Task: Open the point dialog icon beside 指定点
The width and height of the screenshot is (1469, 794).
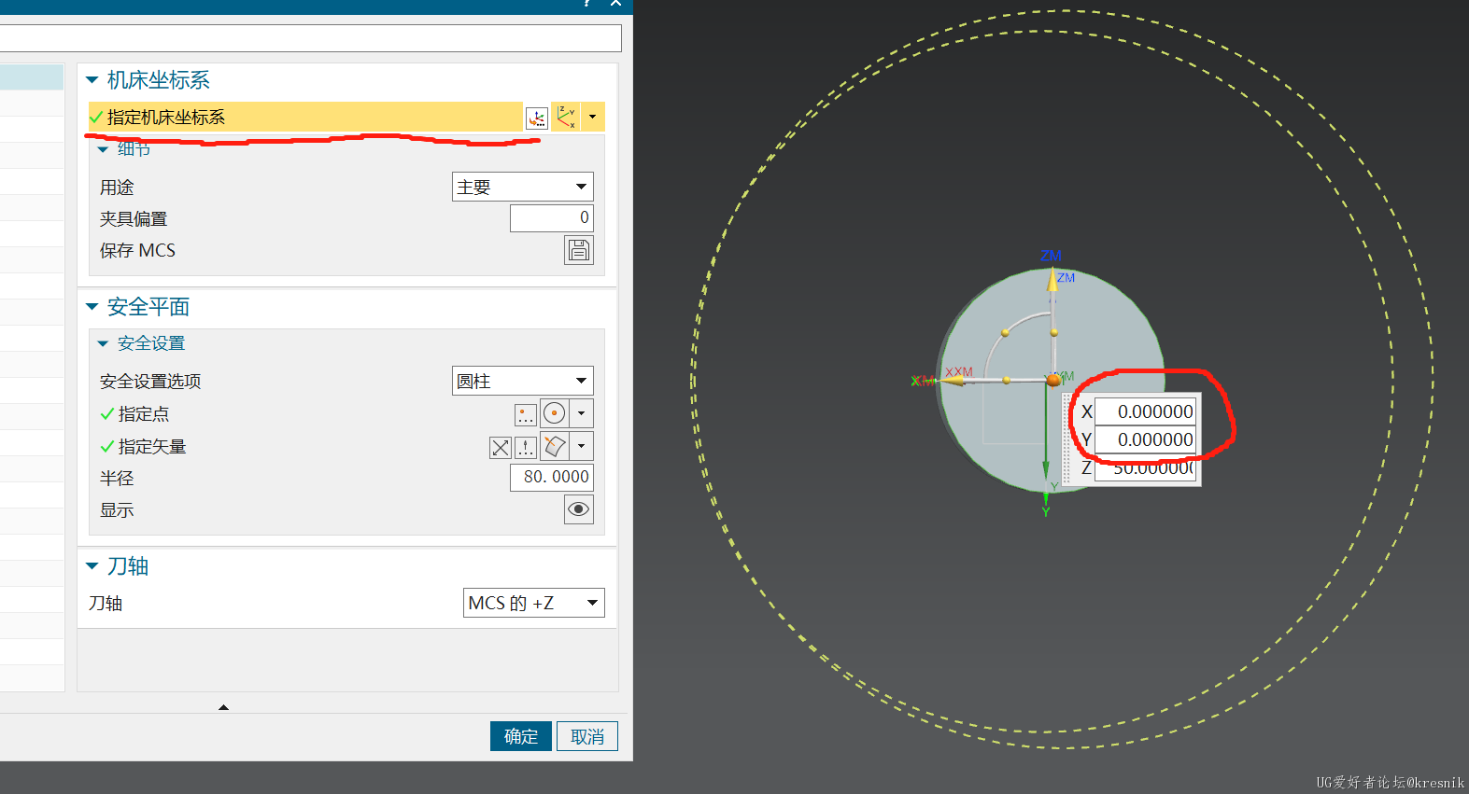Action: (526, 414)
